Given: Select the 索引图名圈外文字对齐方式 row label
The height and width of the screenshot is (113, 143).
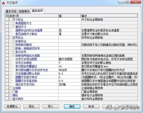Looking at the screenshot, I should coord(32,70).
